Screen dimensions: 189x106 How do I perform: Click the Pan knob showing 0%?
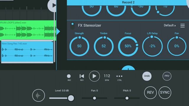pos(177,46)
